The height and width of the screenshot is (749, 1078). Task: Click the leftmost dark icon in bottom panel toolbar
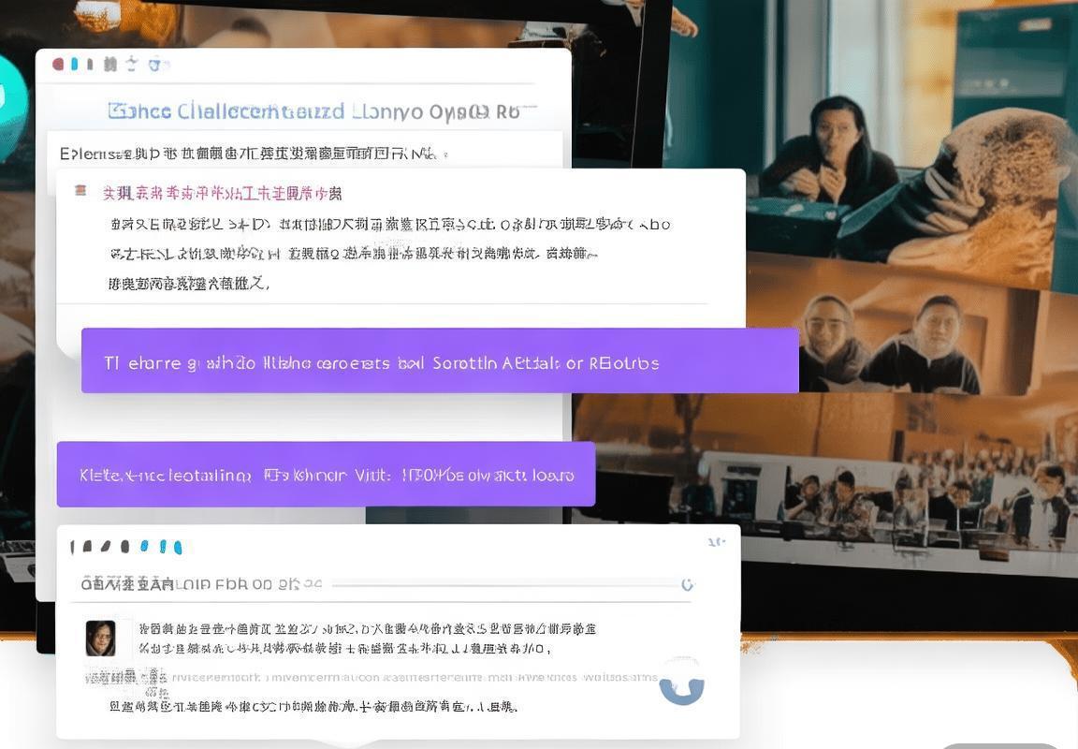pos(74,547)
